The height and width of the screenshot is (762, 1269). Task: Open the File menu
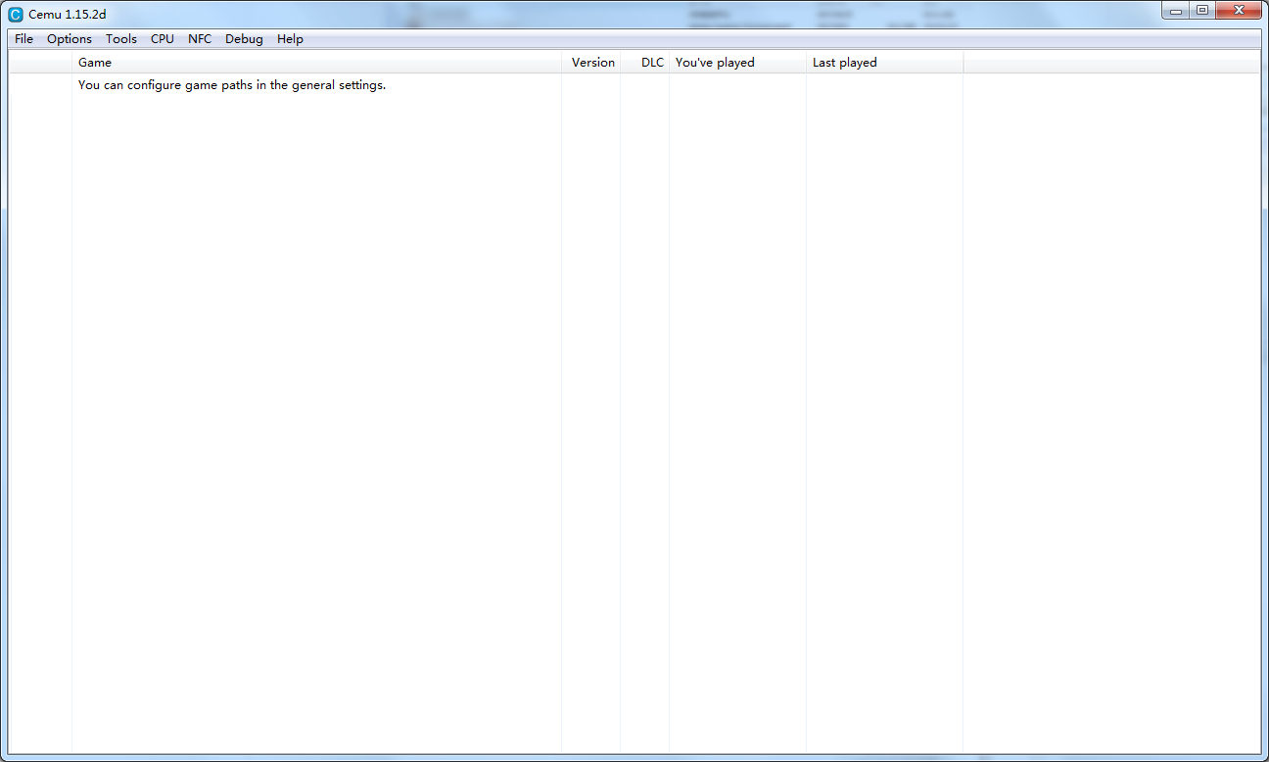[23, 39]
